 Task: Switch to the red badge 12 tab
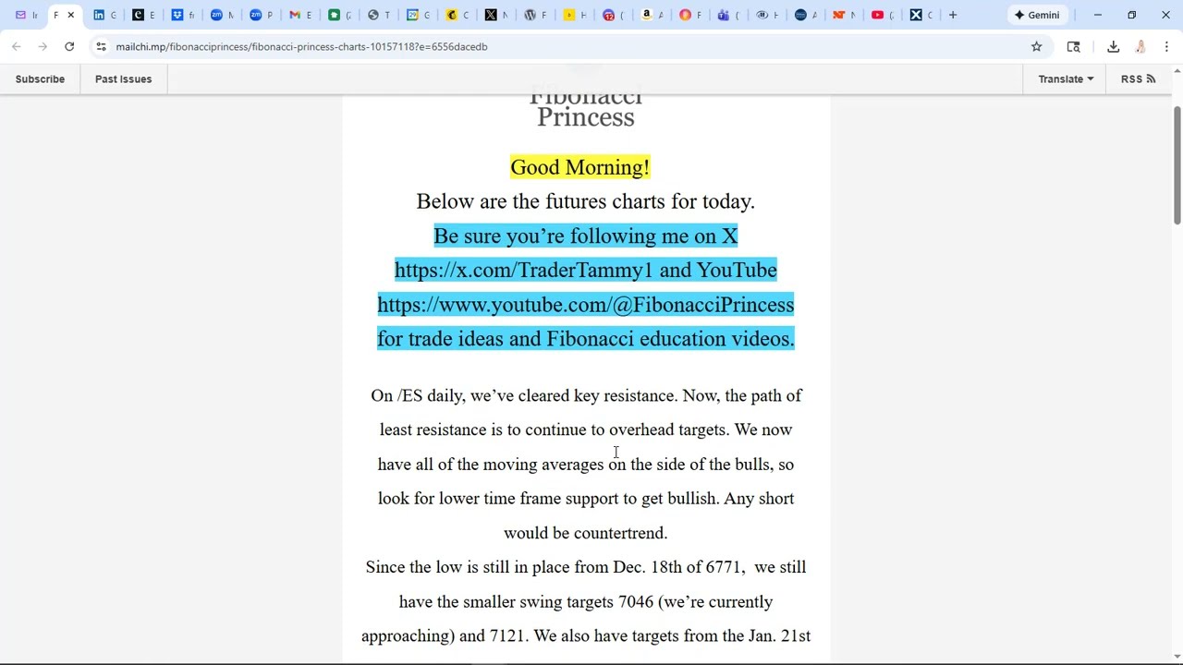pos(610,15)
